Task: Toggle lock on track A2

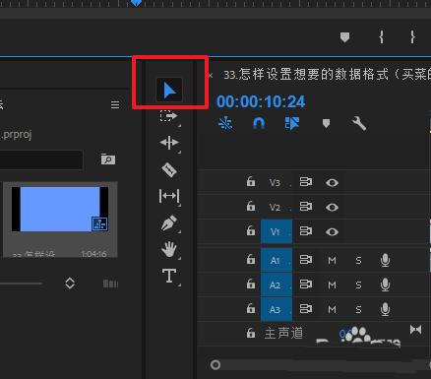Action: pyautogui.click(x=251, y=284)
